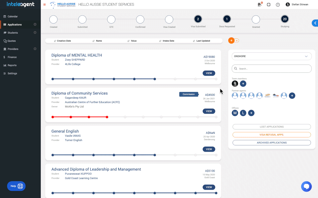The image size is (318, 198).
Task: Select office M badge
Action: pyautogui.click(x=235, y=113)
